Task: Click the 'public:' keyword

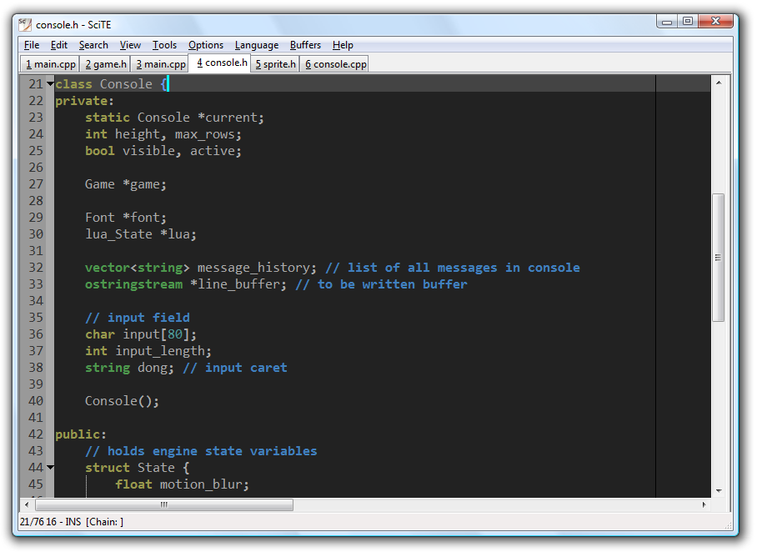Action: pos(81,434)
